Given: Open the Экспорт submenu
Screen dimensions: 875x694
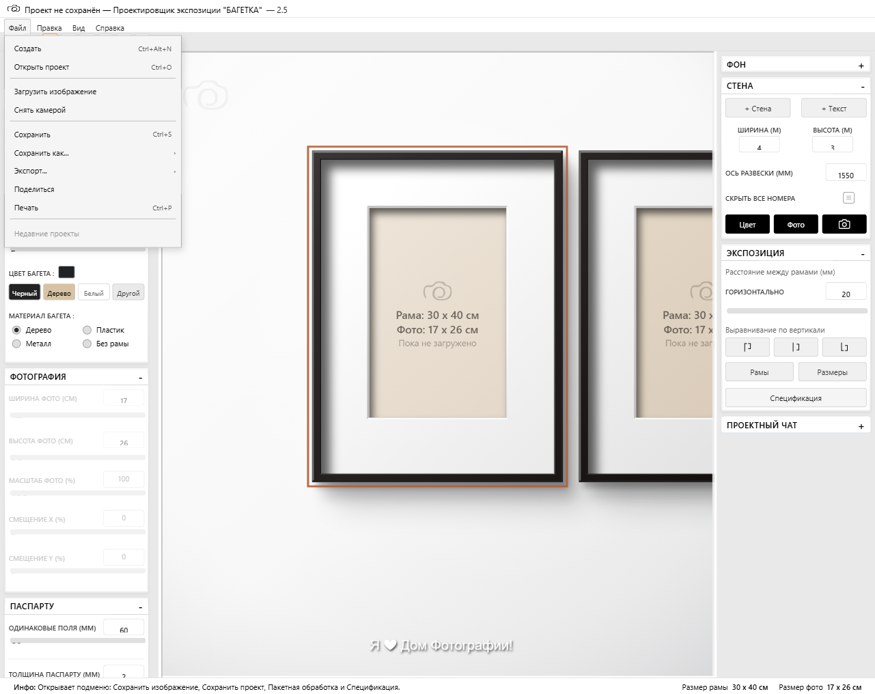Looking at the screenshot, I should (x=93, y=171).
